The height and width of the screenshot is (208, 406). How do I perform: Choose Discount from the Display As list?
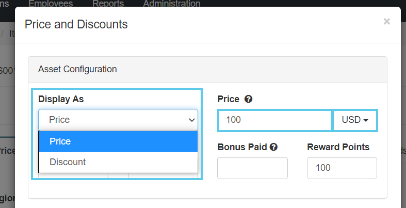pos(118,162)
